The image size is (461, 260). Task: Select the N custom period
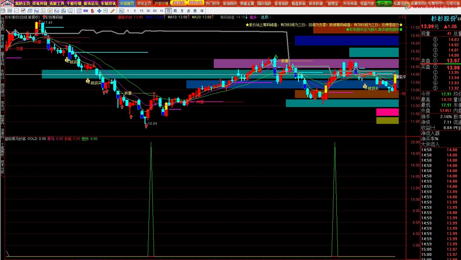pyautogui.click(x=162, y=11)
